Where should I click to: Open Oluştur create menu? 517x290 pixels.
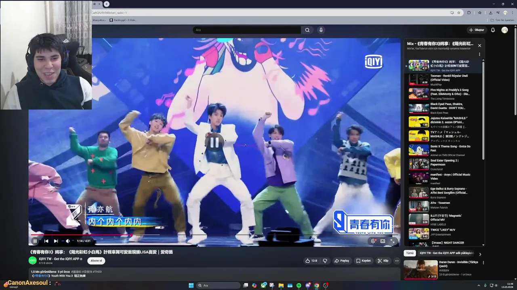[477, 30]
